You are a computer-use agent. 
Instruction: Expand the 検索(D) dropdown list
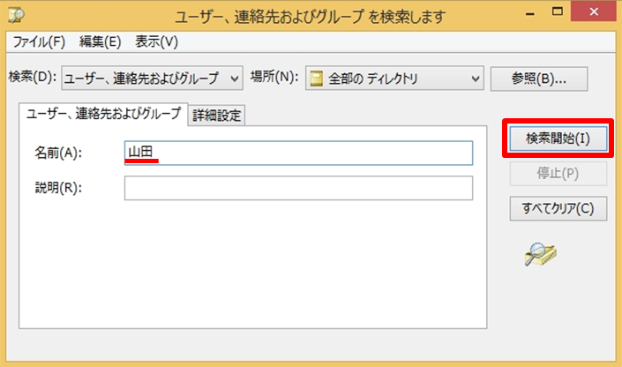point(152,79)
